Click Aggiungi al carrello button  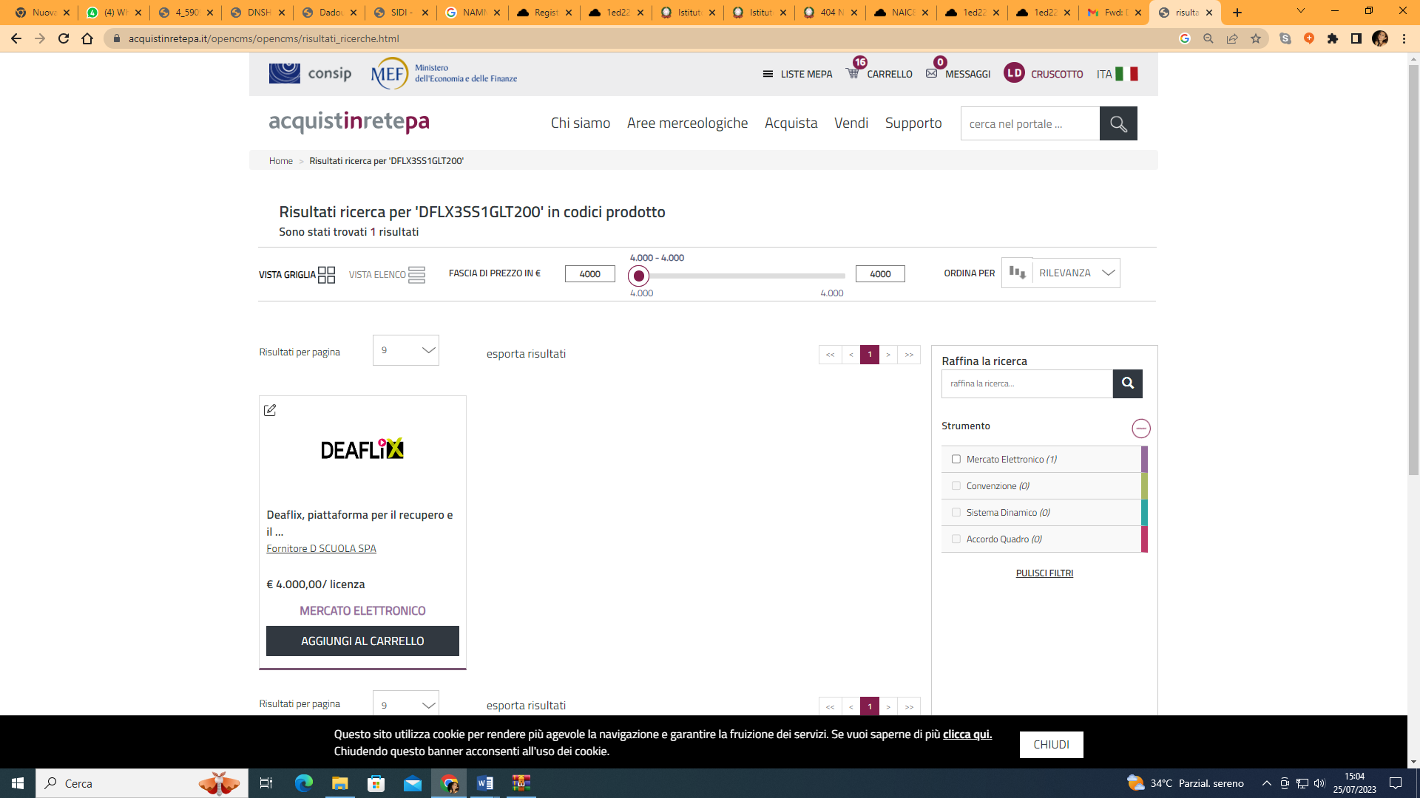[362, 641]
